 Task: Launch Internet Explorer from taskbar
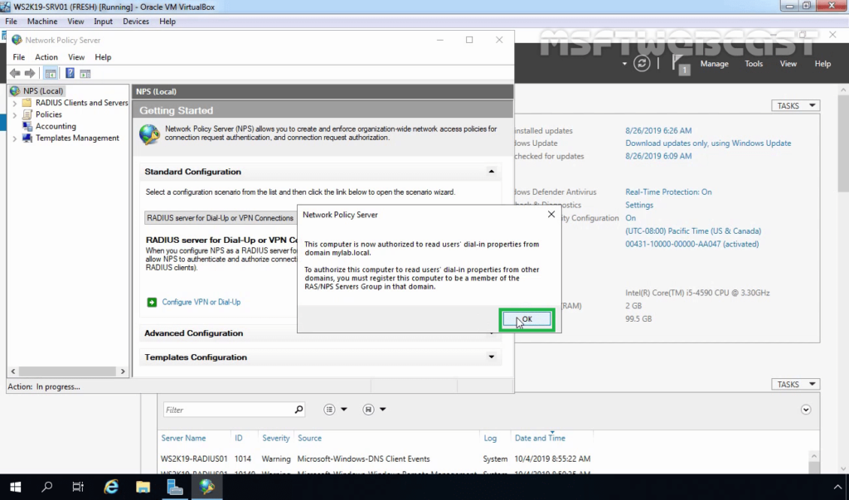(111, 487)
